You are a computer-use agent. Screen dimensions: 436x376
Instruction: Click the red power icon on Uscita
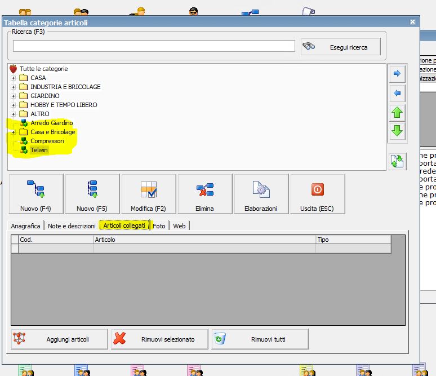tap(318, 189)
